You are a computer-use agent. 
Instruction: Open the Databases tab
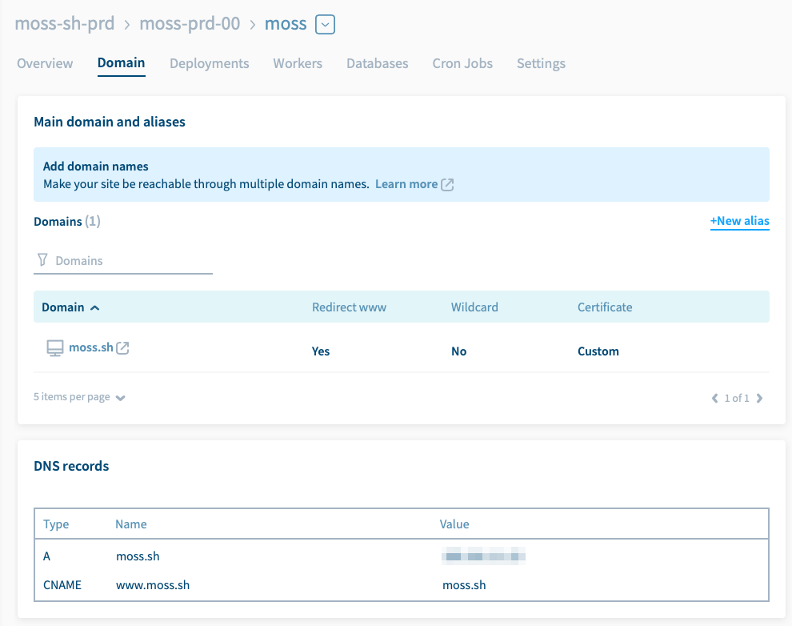tap(378, 63)
